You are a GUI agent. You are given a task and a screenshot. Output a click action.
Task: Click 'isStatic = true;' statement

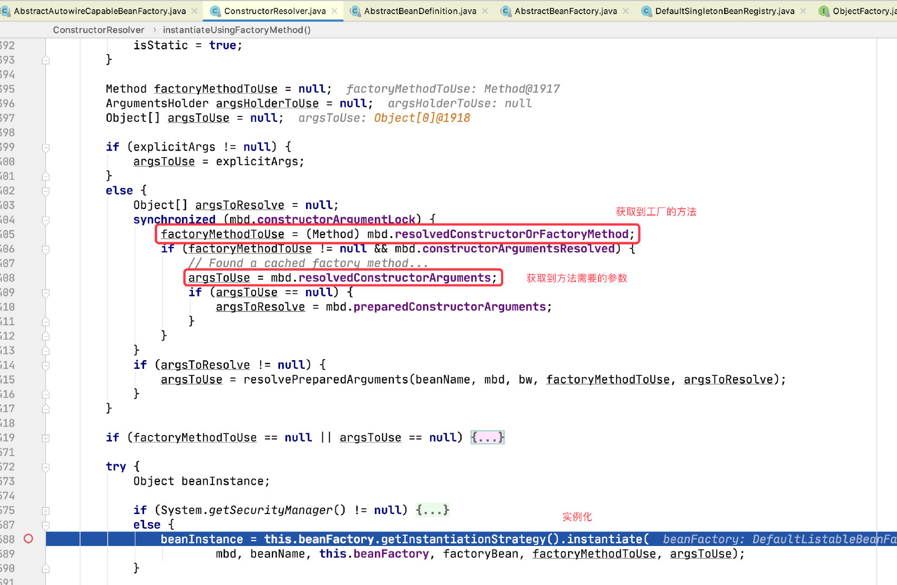tap(188, 45)
